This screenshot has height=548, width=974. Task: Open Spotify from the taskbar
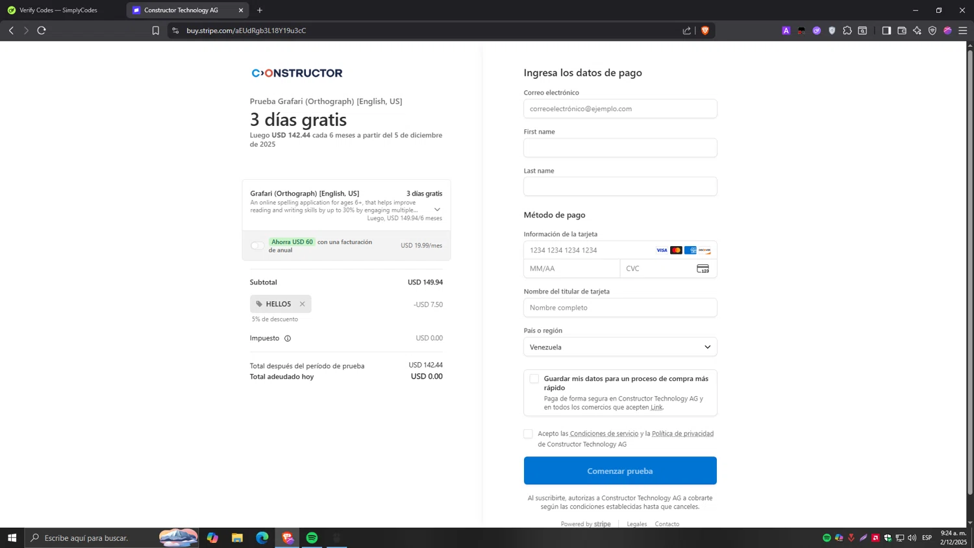coord(312,538)
